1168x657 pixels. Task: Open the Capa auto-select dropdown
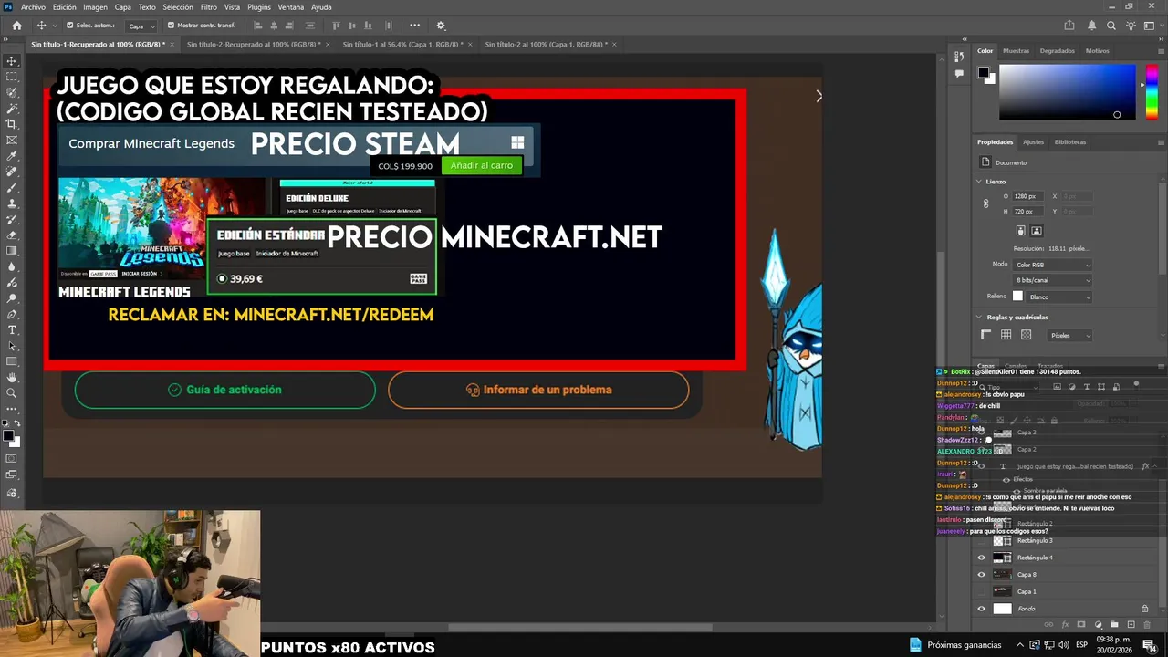click(x=140, y=26)
